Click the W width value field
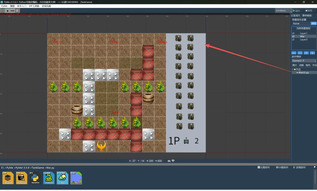 (x=151, y=161)
